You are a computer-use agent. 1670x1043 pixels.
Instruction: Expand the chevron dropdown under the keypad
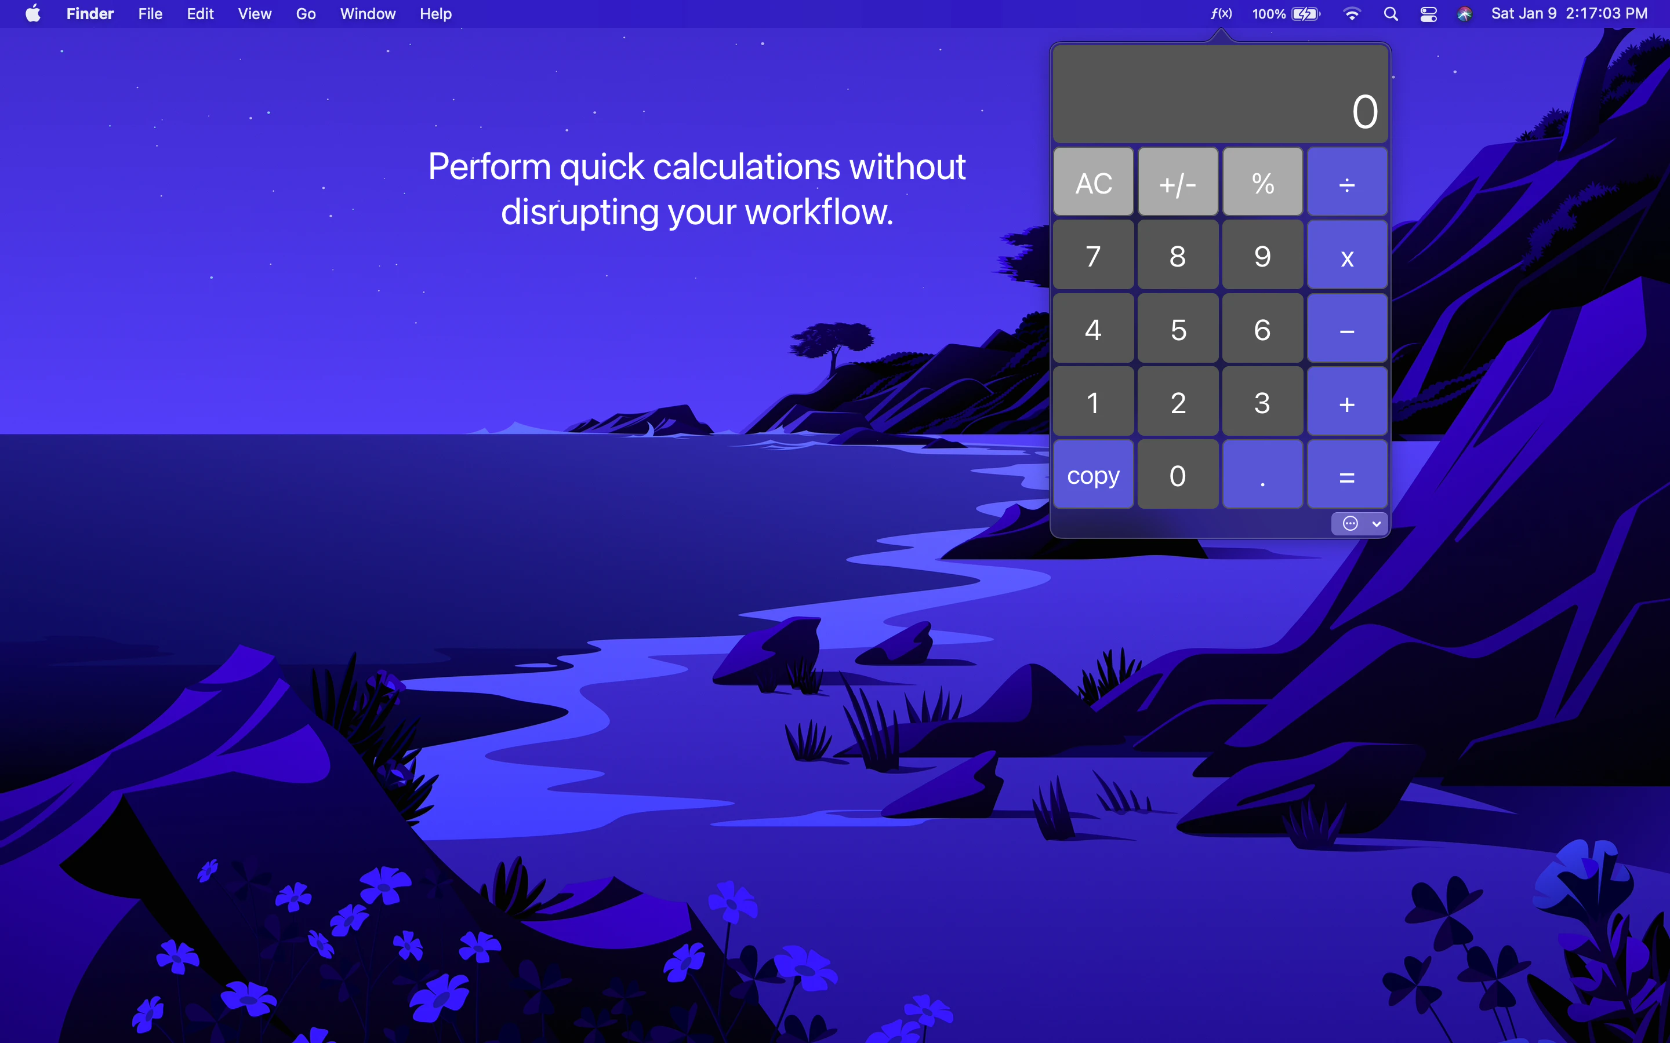point(1376,524)
